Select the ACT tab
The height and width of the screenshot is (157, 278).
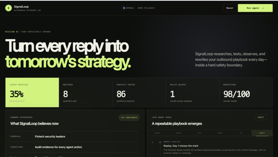[x=241, y=133]
